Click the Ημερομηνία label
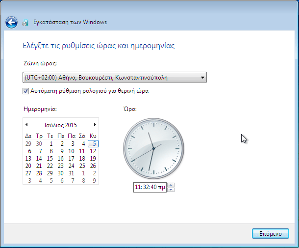 [40, 109]
